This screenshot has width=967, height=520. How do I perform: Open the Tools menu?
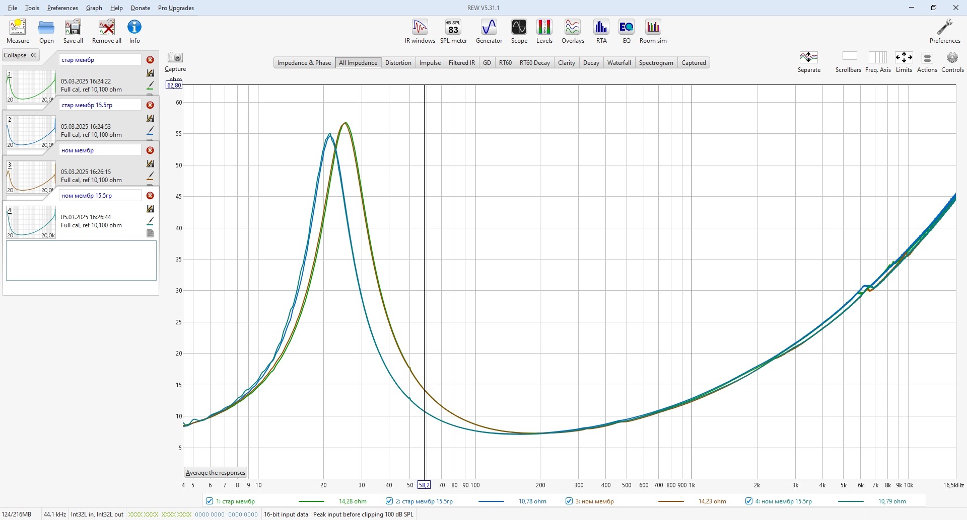(32, 8)
